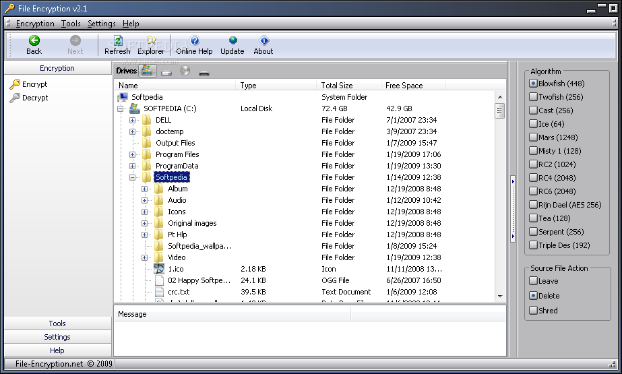Select the hard disk drive icon
This screenshot has width=622, height=374.
click(x=166, y=72)
